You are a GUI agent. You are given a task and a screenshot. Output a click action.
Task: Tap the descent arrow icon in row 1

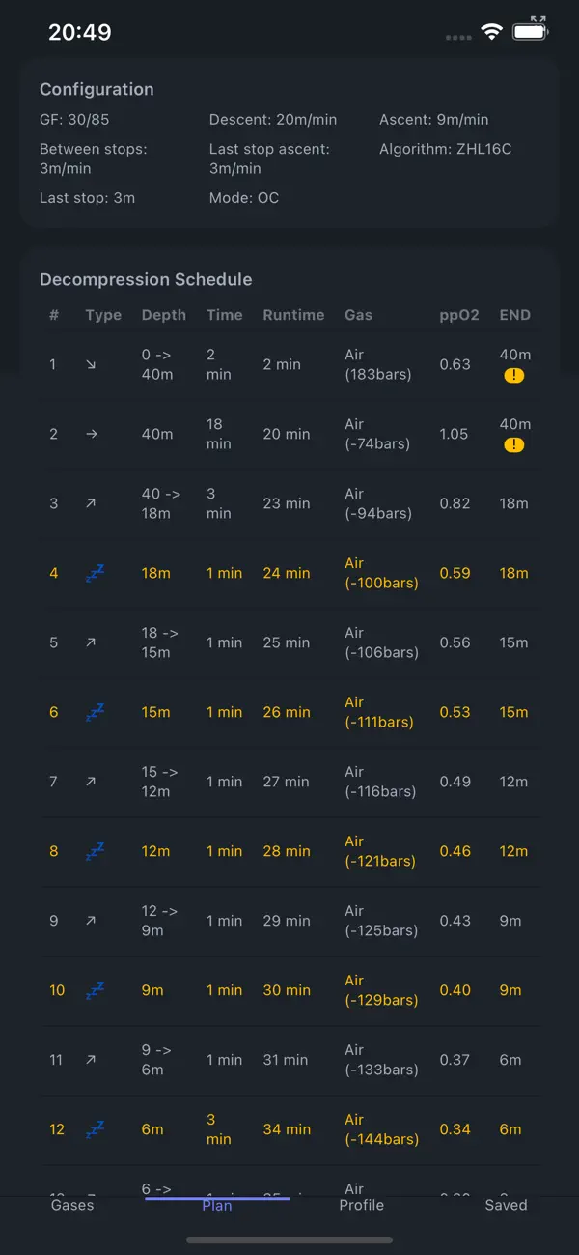[91, 365]
